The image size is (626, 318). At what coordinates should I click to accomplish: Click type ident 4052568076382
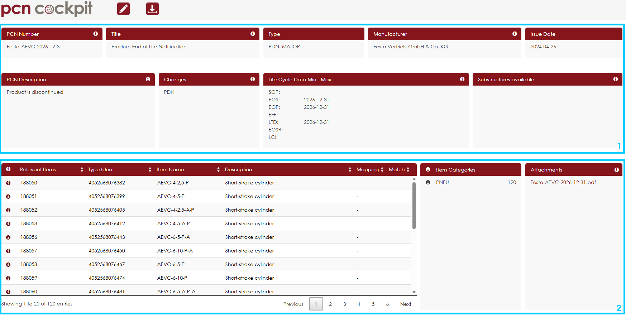tap(107, 183)
